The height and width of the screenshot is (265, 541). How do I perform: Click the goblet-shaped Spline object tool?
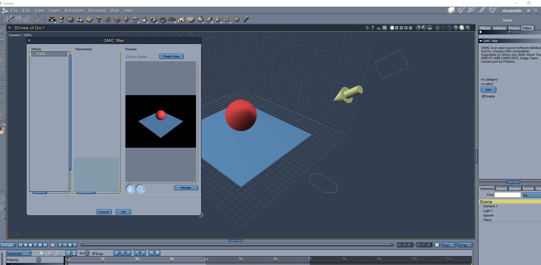coord(61,19)
